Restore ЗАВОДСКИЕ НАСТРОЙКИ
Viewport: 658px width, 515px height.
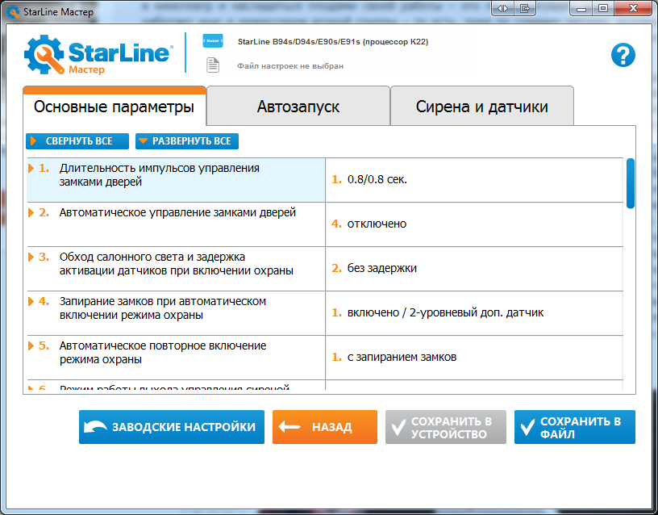(x=172, y=427)
